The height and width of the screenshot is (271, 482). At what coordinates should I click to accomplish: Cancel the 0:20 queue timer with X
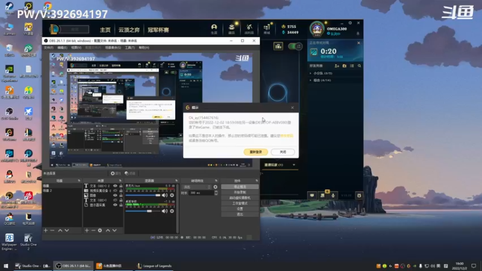pos(358,43)
